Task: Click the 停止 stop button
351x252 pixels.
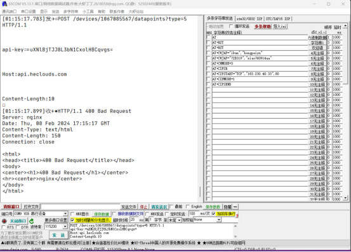Action: pos(143,207)
